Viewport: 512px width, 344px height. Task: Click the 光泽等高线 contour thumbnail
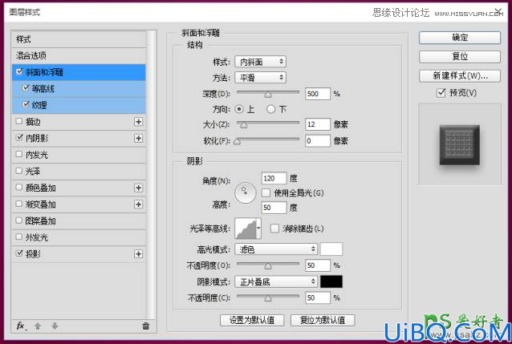click(246, 229)
